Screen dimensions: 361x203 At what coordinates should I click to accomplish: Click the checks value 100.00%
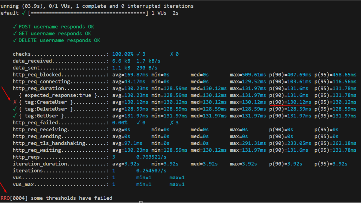click(x=123, y=54)
